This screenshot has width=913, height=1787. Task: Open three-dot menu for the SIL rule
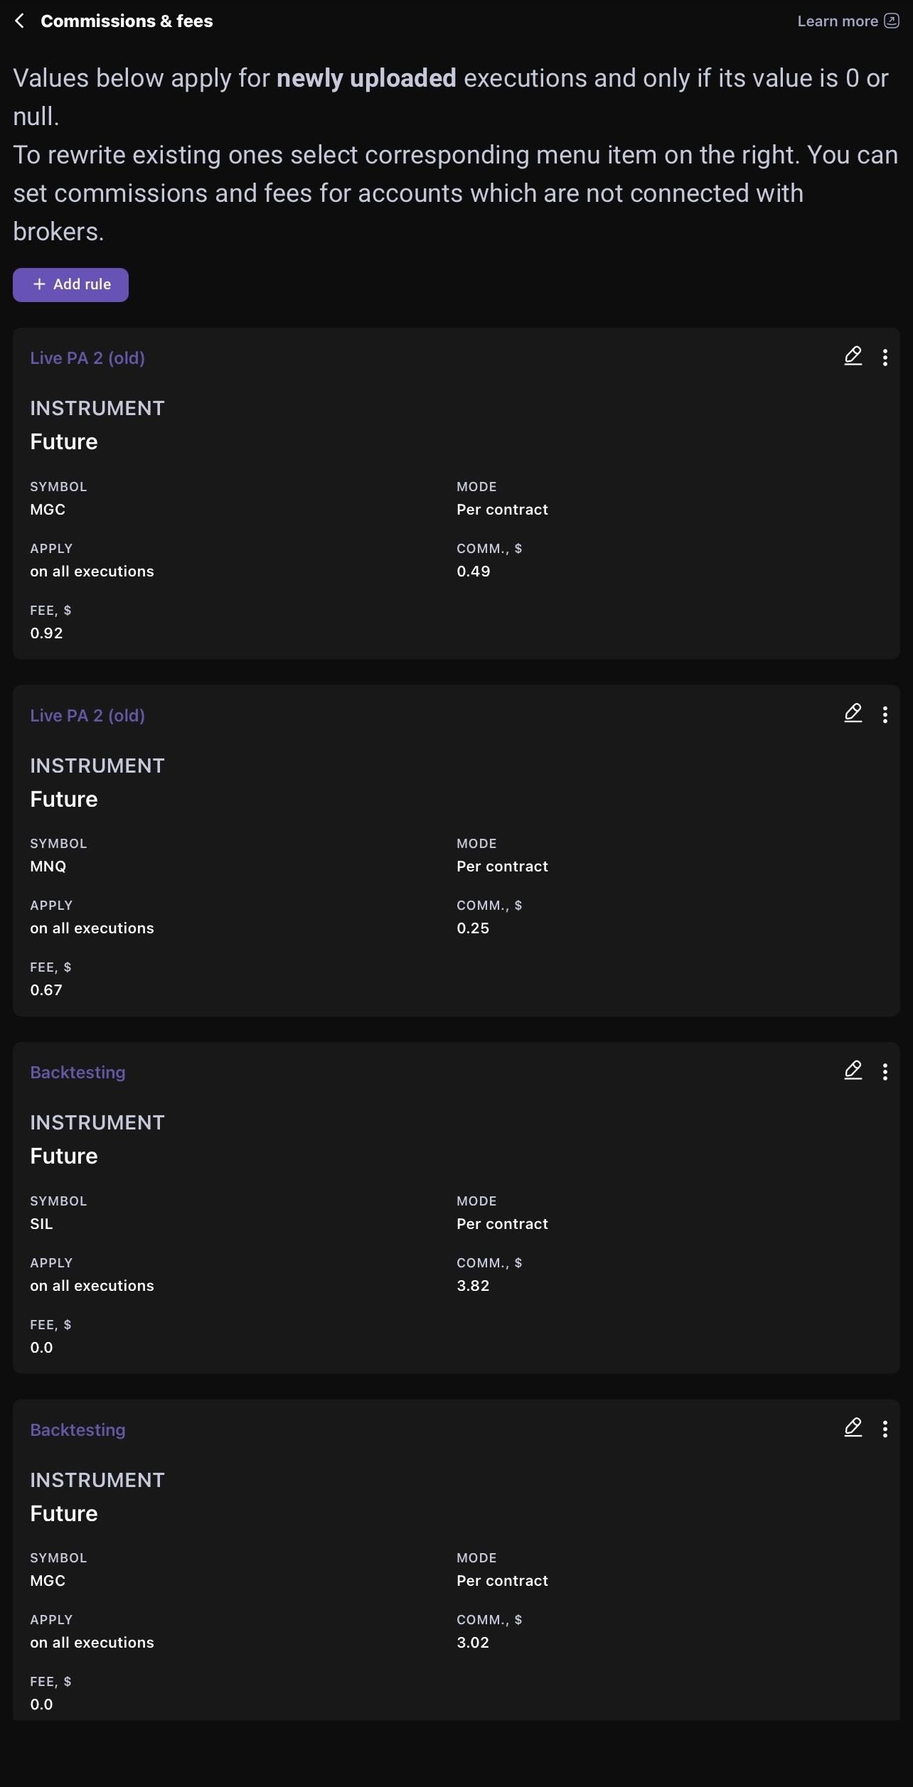pyautogui.click(x=885, y=1071)
